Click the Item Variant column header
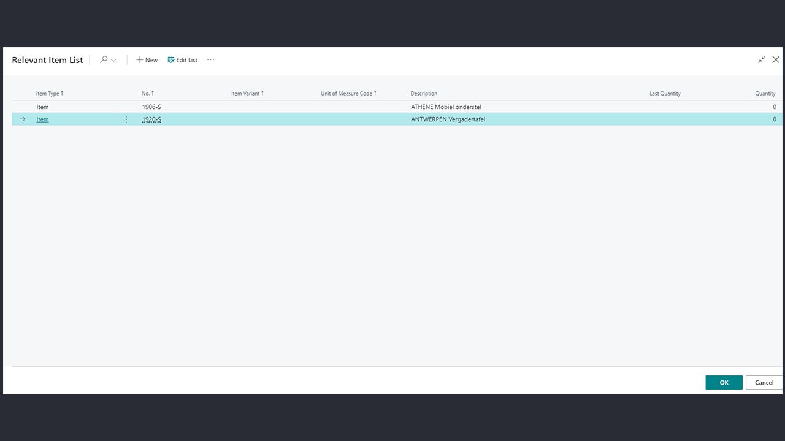This screenshot has height=441, width=785. pos(247,94)
